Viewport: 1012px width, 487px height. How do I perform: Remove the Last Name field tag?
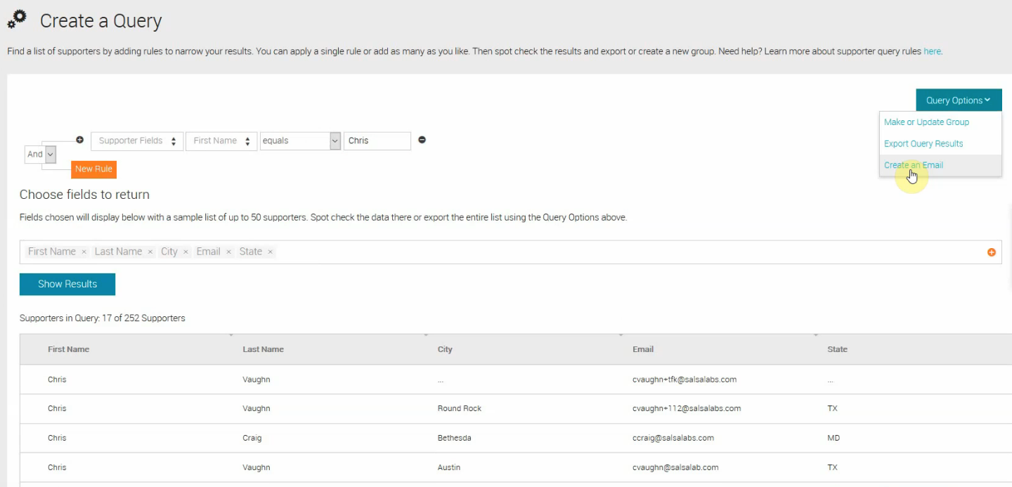click(150, 252)
